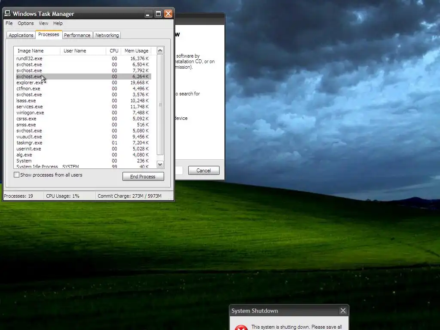Open the Help menu
The width and height of the screenshot is (440, 330).
58,23
